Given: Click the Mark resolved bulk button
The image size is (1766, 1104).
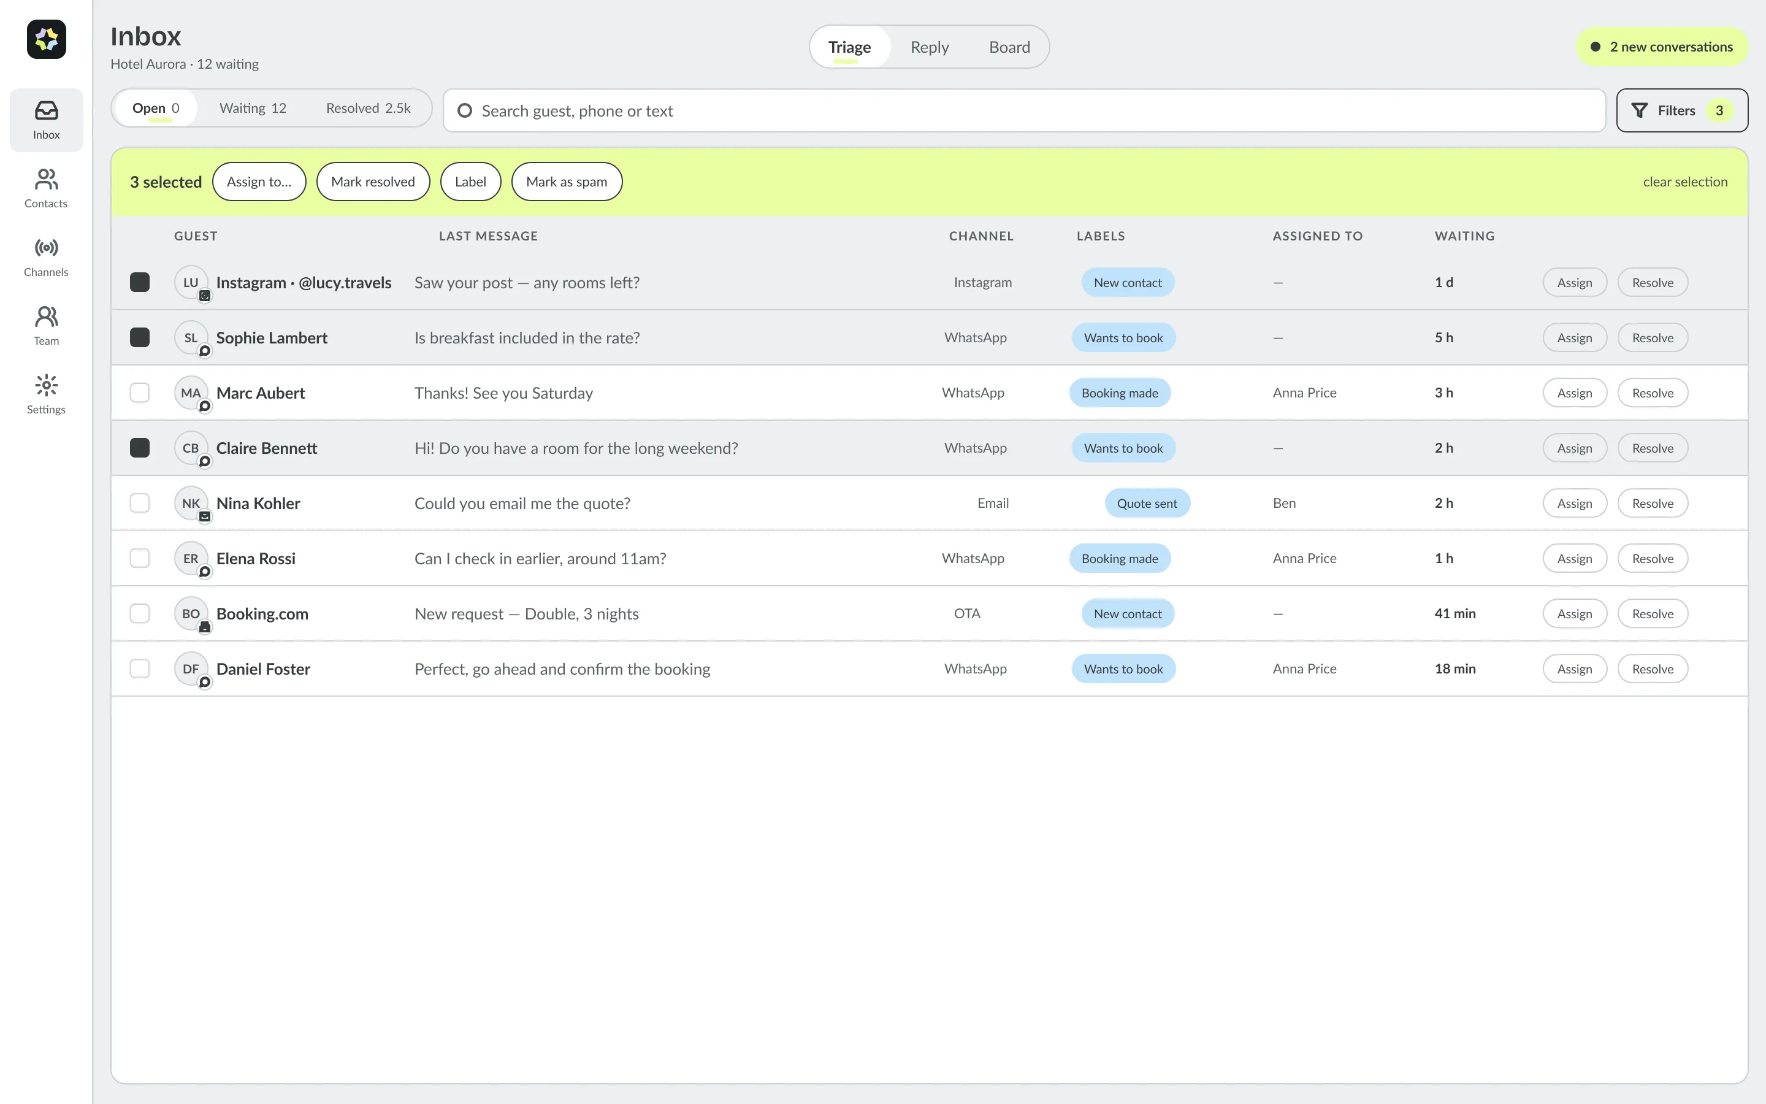Looking at the screenshot, I should click(373, 182).
